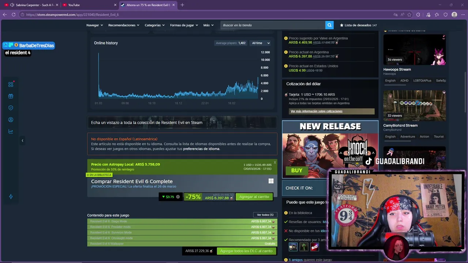The width and height of the screenshot is (468, 263).
Task: Select Resident Evil 6 Predator mode DLC
Action: (182, 227)
